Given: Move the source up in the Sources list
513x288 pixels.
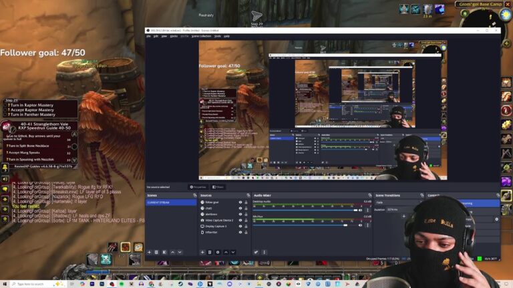Looking at the screenshot, I should click(226, 252).
